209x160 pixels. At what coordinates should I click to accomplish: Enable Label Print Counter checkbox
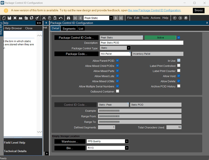click(x=179, y=71)
